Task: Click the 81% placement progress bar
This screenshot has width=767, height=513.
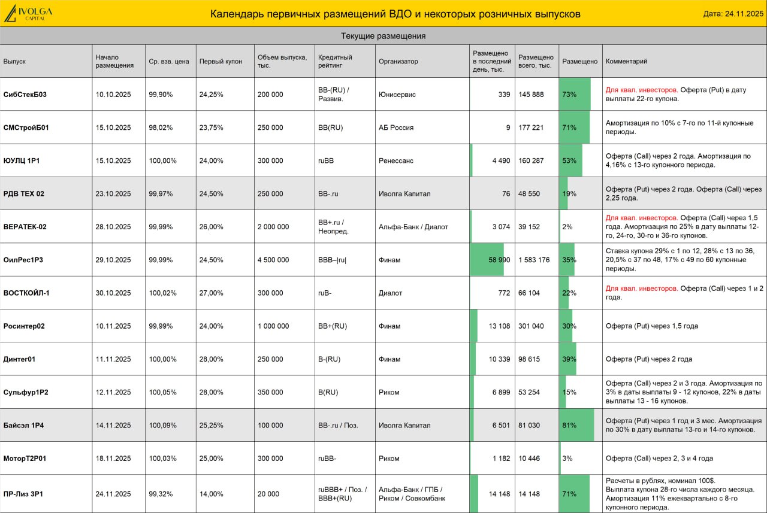Action: [576, 425]
